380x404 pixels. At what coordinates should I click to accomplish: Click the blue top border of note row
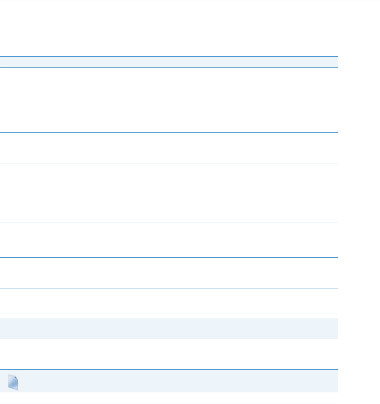(x=169, y=369)
